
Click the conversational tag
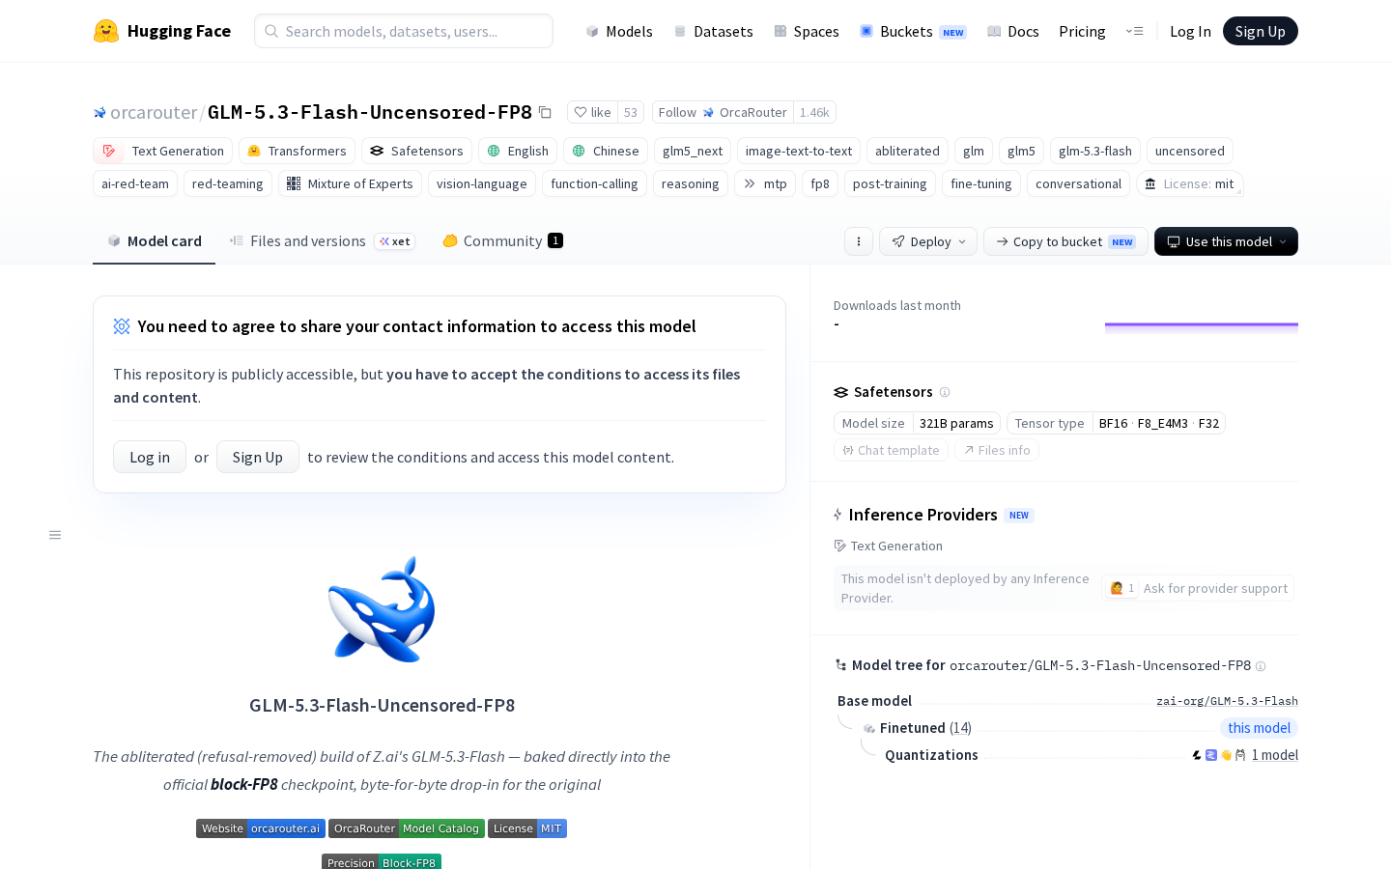(1079, 183)
